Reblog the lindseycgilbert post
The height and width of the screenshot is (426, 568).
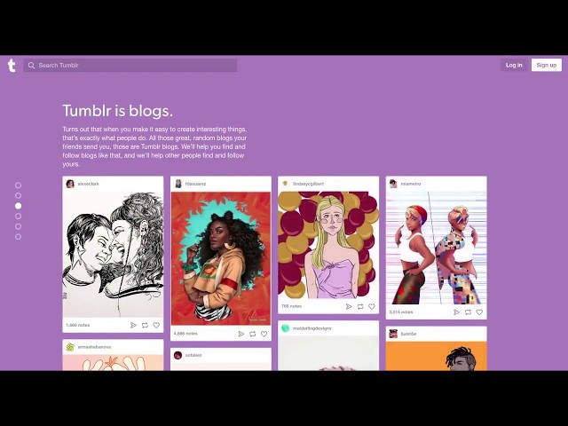pos(360,306)
